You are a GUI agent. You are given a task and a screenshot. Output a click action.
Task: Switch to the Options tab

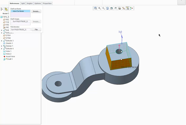coord(38,4)
